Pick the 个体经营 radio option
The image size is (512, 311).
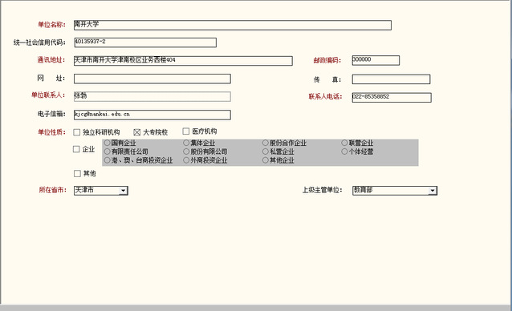click(x=344, y=151)
